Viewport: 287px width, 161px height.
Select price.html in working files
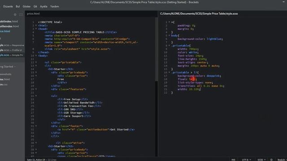pyautogui.click(x=5, y=31)
